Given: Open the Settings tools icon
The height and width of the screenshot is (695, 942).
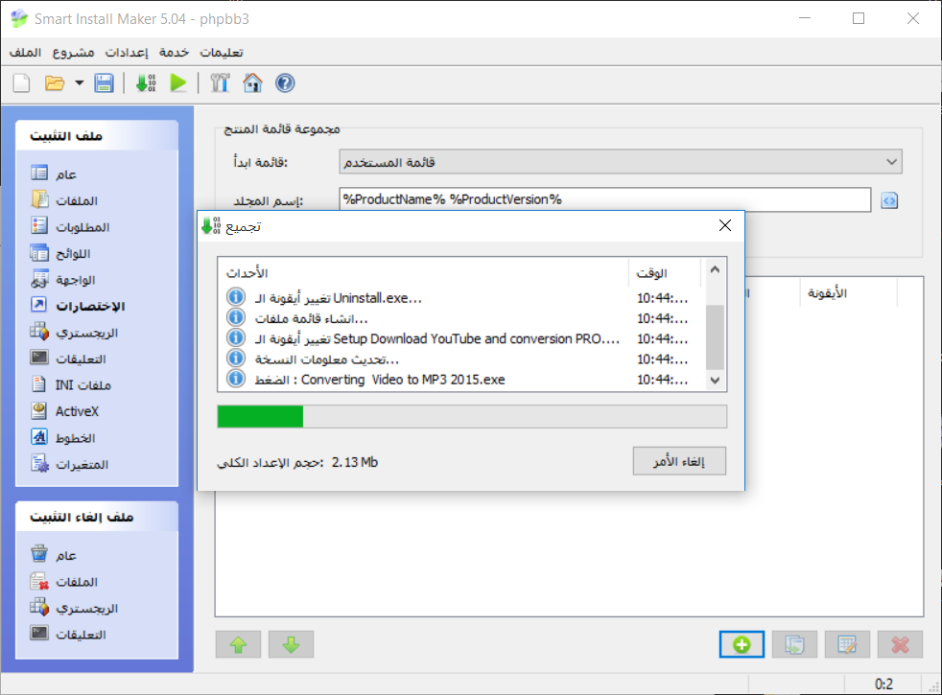Looking at the screenshot, I should coord(220,82).
